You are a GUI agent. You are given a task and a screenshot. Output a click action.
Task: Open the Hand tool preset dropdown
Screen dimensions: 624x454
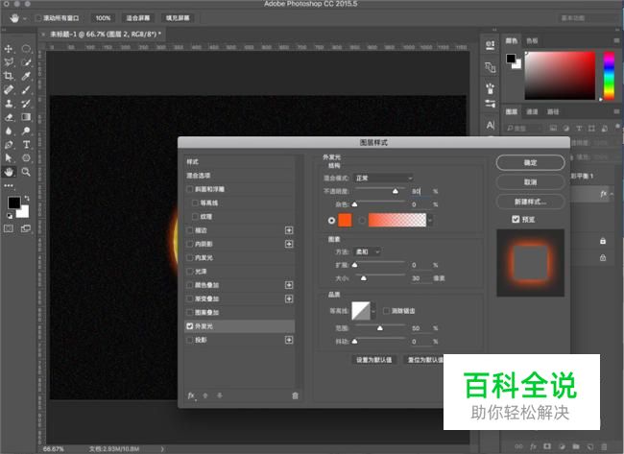tap(25, 18)
